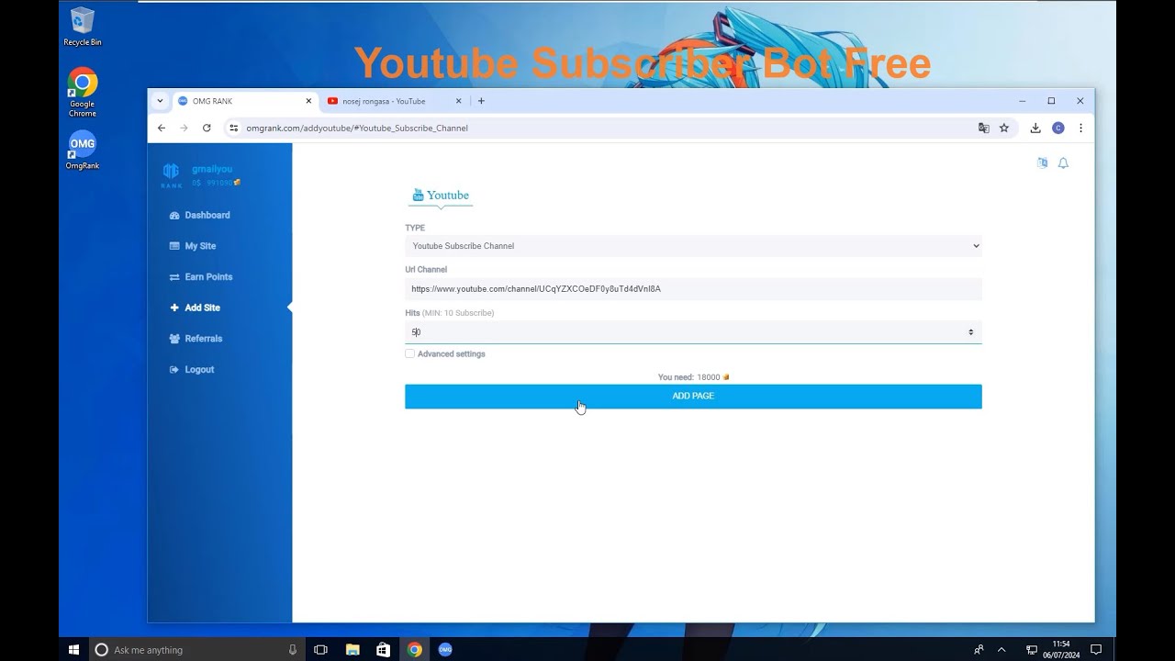Go to Earn Points page
Viewport: 1175px width, 661px height.
coord(201,277)
